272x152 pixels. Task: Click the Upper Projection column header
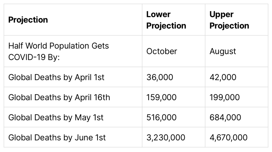click(229, 20)
